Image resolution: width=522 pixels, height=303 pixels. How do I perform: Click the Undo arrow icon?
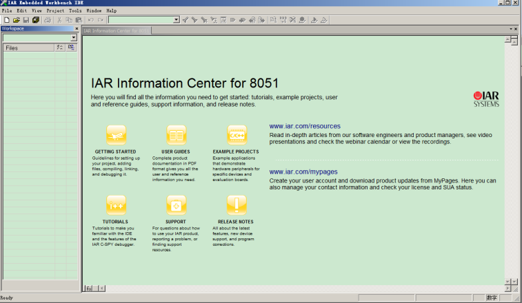pyautogui.click(x=91, y=20)
